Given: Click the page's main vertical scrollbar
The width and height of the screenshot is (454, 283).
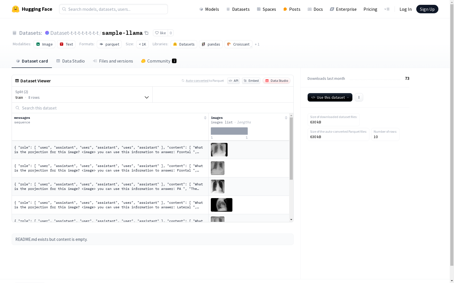Looking at the screenshot, I should 452,134.
